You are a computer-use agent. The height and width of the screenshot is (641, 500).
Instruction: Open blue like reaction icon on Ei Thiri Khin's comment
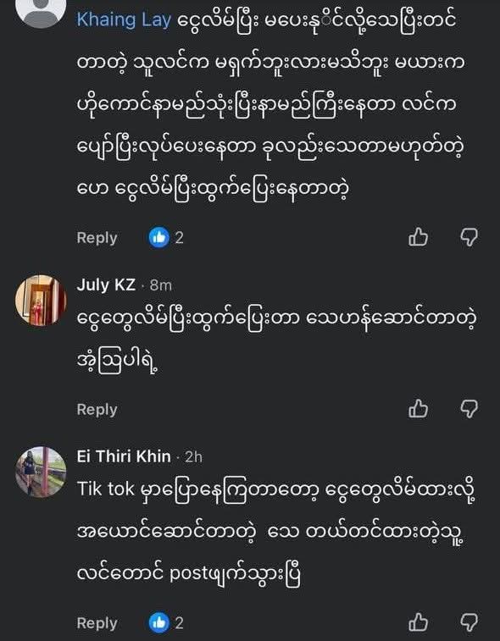(158, 622)
